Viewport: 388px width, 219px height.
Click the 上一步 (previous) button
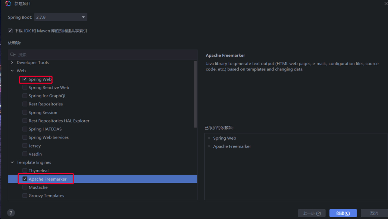point(312,213)
